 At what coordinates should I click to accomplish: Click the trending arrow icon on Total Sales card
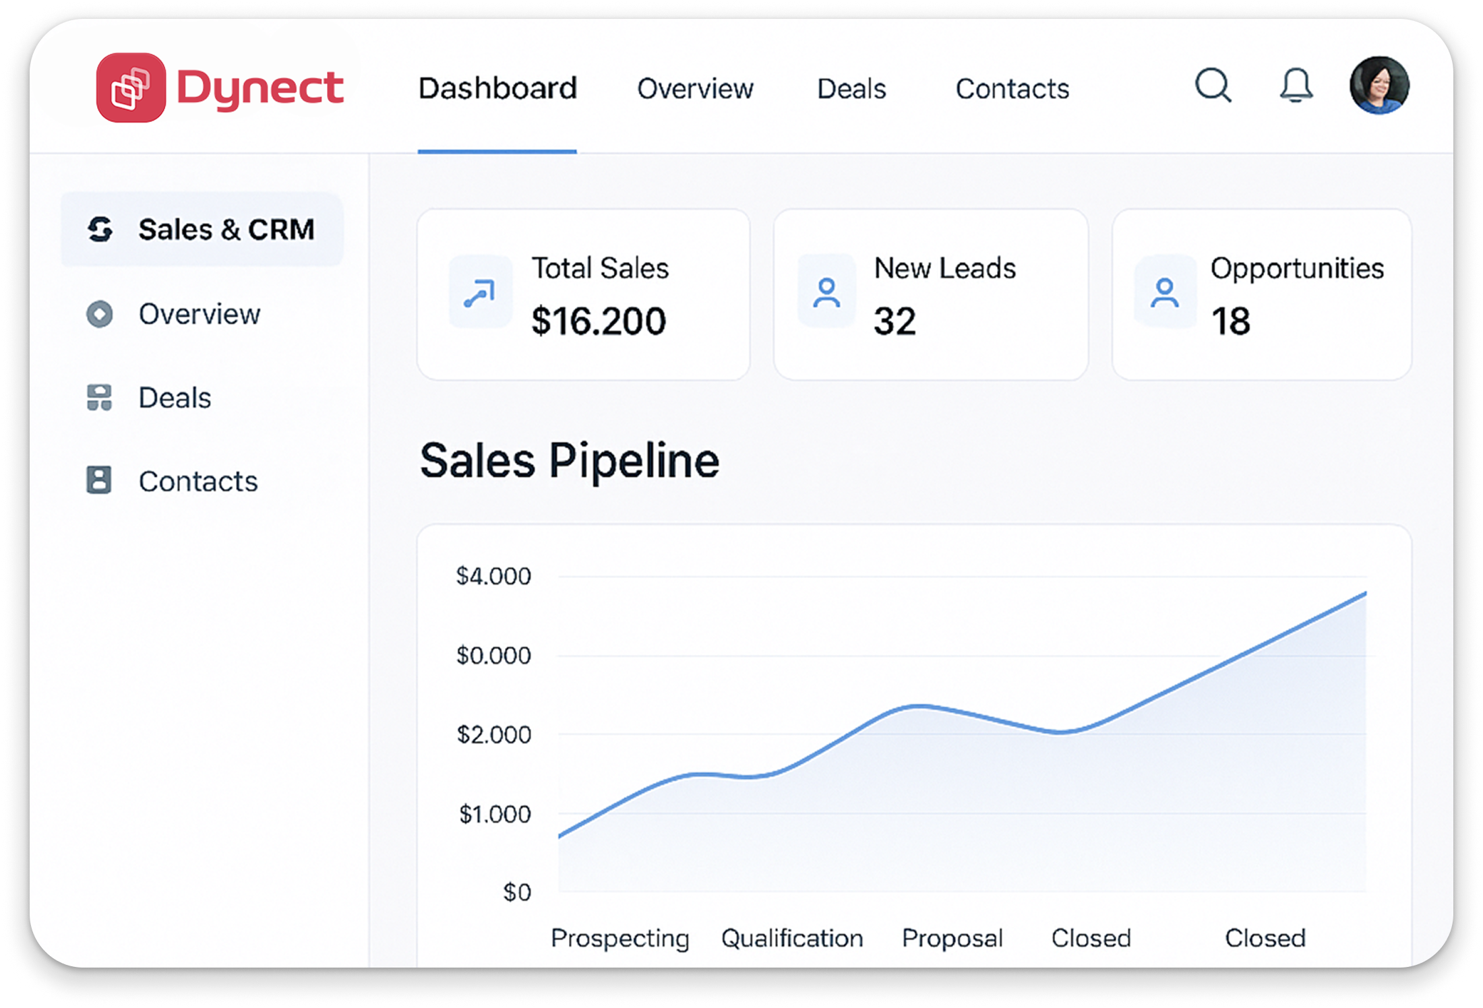[480, 292]
